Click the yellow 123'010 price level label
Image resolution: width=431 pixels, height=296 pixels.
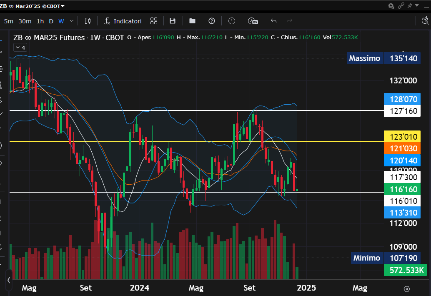[402, 136]
